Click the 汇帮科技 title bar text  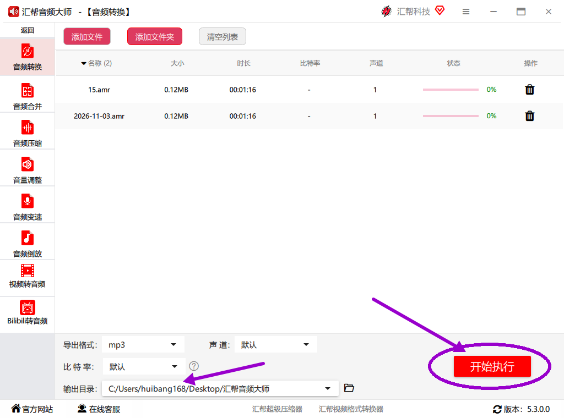[413, 12]
